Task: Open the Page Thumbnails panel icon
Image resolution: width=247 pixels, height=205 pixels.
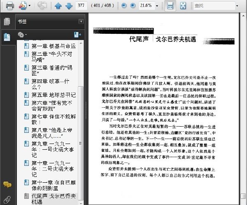Action: pos(7,21)
